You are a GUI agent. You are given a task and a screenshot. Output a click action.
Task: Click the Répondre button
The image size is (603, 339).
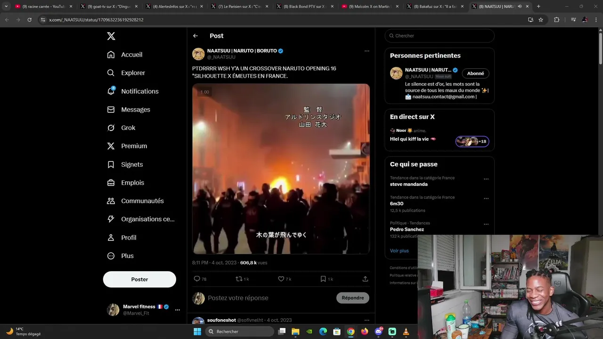[x=353, y=298]
